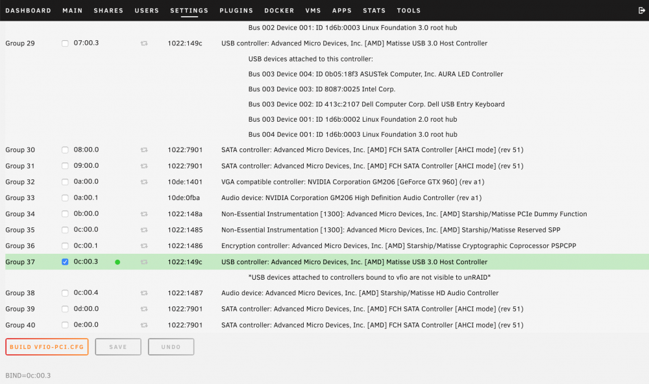This screenshot has width=649, height=384.
Task: Click vendor ID 10de:0fba
Action: click(x=184, y=198)
